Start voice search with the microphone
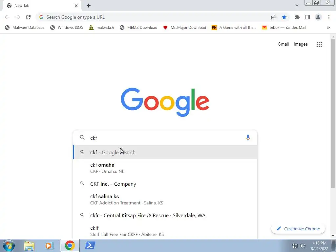The width and height of the screenshot is (336, 252). tap(248, 137)
